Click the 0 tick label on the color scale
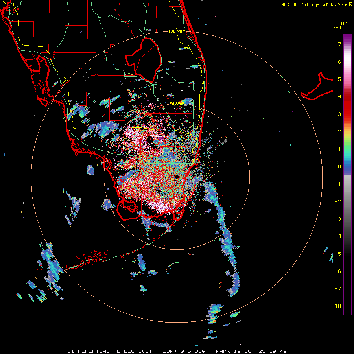This screenshot has height=354, width=354. click(339, 167)
